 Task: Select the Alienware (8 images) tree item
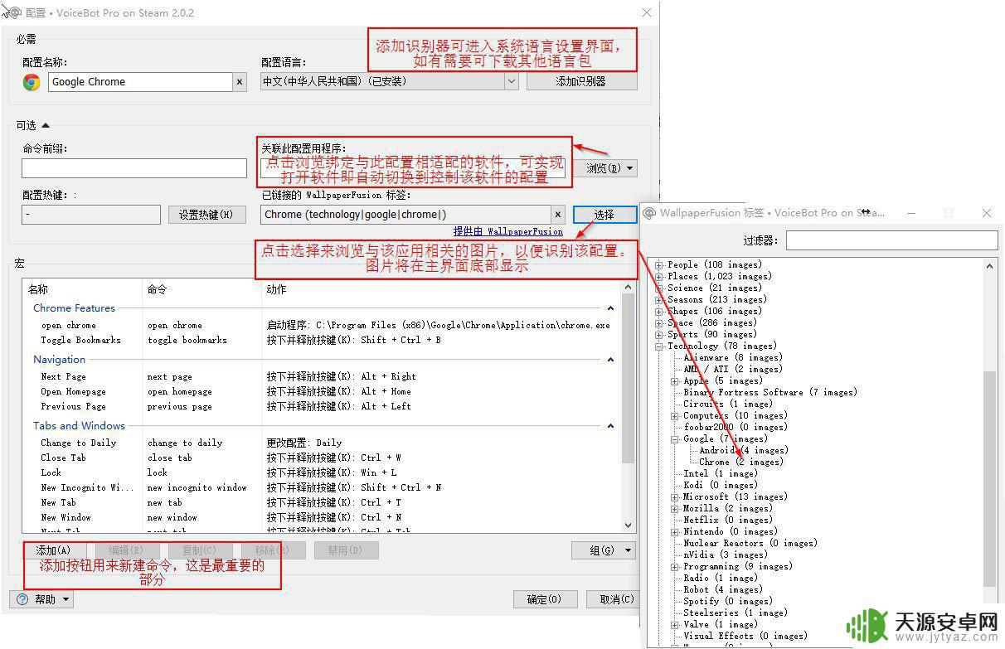(x=732, y=358)
